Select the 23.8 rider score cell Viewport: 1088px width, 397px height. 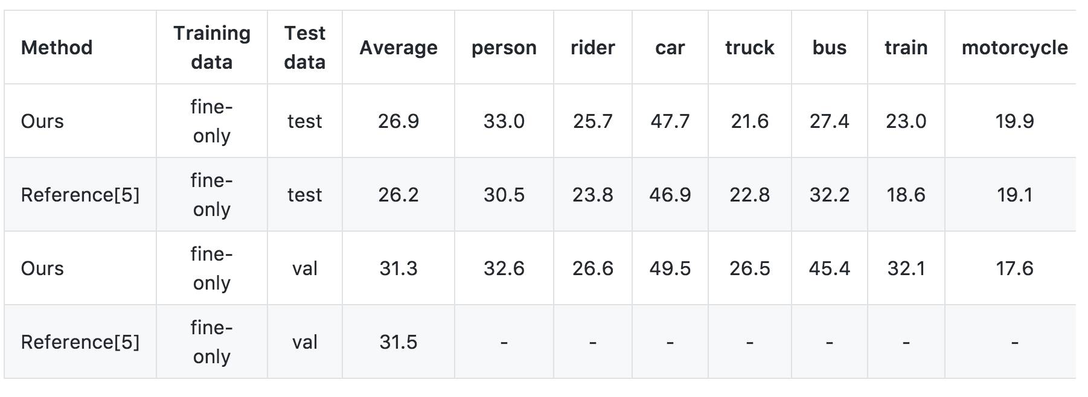592,195
